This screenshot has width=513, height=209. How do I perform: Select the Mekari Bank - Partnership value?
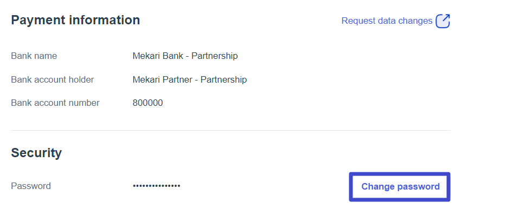pos(185,56)
